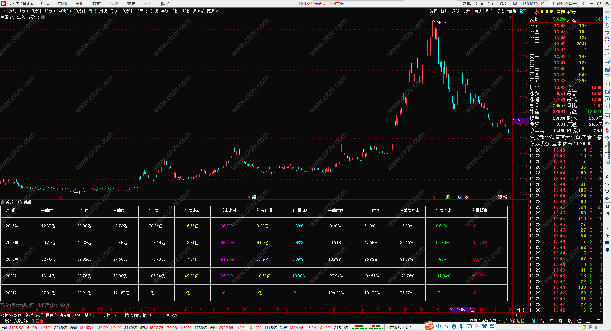Click the 筹 chip distribution tab at bottom right
The height and width of the screenshot is (331, 611).
pyautogui.click(x=598, y=321)
